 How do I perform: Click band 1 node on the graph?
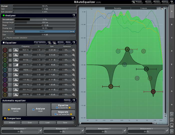click(153, 91)
